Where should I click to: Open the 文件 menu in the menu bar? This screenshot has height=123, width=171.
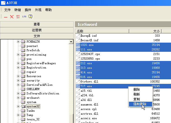tap(7, 10)
